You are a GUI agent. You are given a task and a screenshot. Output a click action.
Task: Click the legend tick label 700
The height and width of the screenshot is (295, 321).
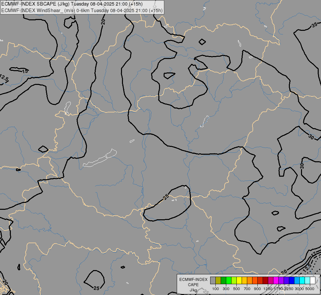247,289
